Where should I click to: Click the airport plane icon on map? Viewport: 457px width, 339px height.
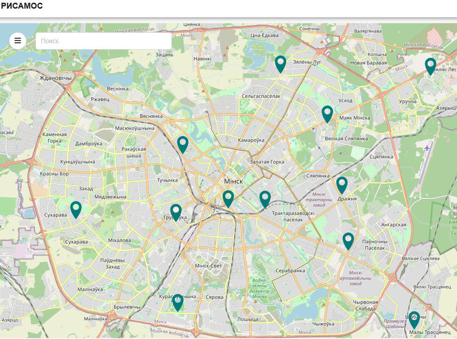(x=427, y=147)
